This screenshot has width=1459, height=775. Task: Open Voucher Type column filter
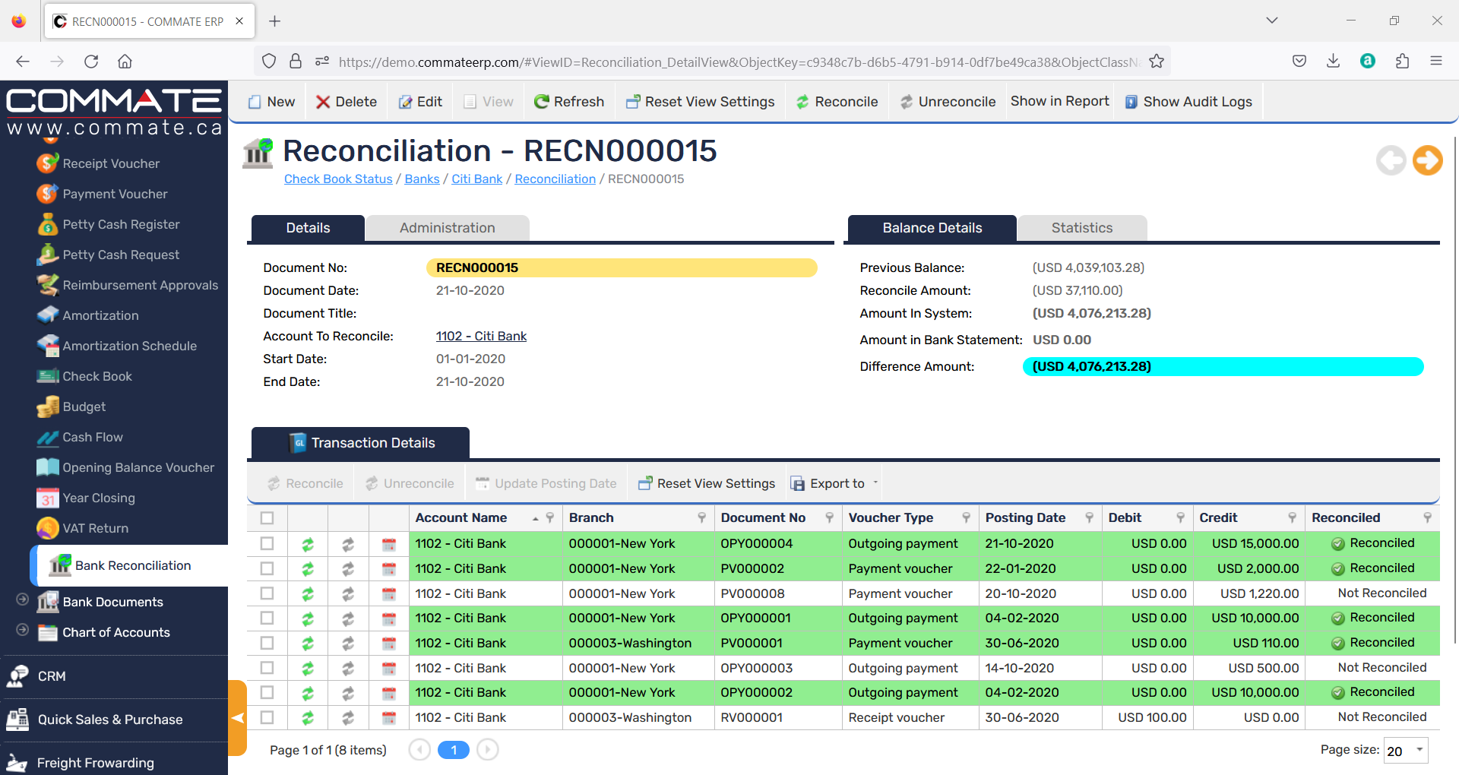point(967,518)
